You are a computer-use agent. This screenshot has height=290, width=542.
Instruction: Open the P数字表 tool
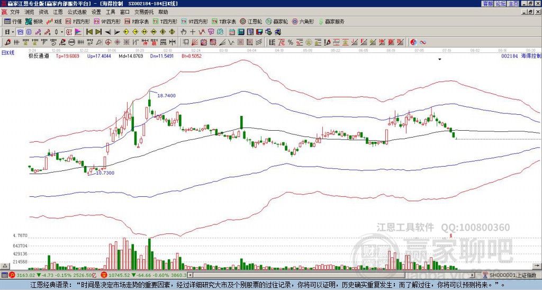137,21
